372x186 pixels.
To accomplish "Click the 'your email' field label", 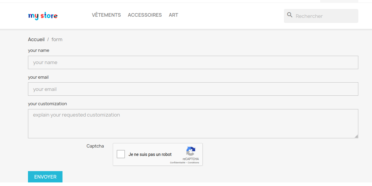I will pyautogui.click(x=38, y=77).
